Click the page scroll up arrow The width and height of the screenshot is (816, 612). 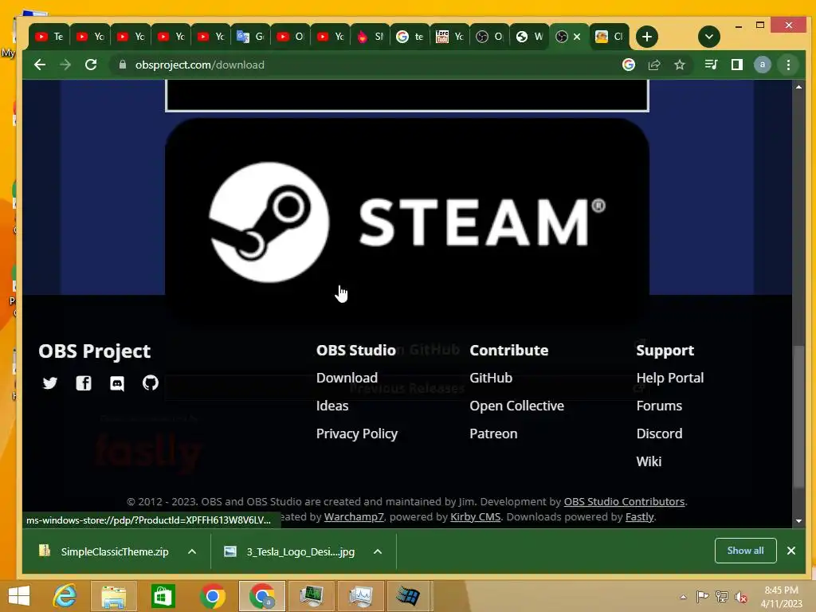tap(798, 87)
